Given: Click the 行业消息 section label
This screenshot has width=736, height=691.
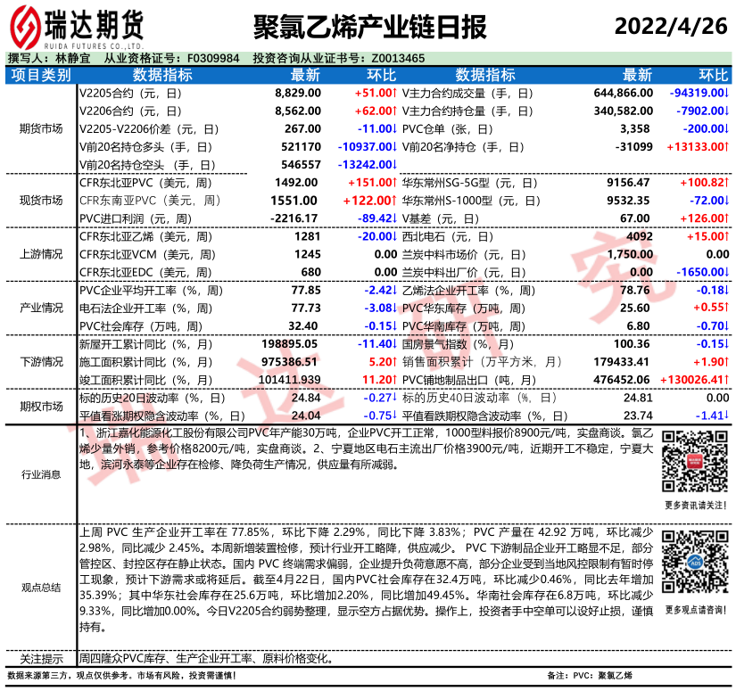Looking at the screenshot, I should tap(41, 474).
